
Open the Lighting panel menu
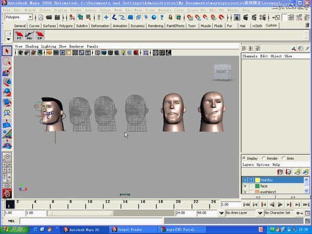[x=48, y=46]
